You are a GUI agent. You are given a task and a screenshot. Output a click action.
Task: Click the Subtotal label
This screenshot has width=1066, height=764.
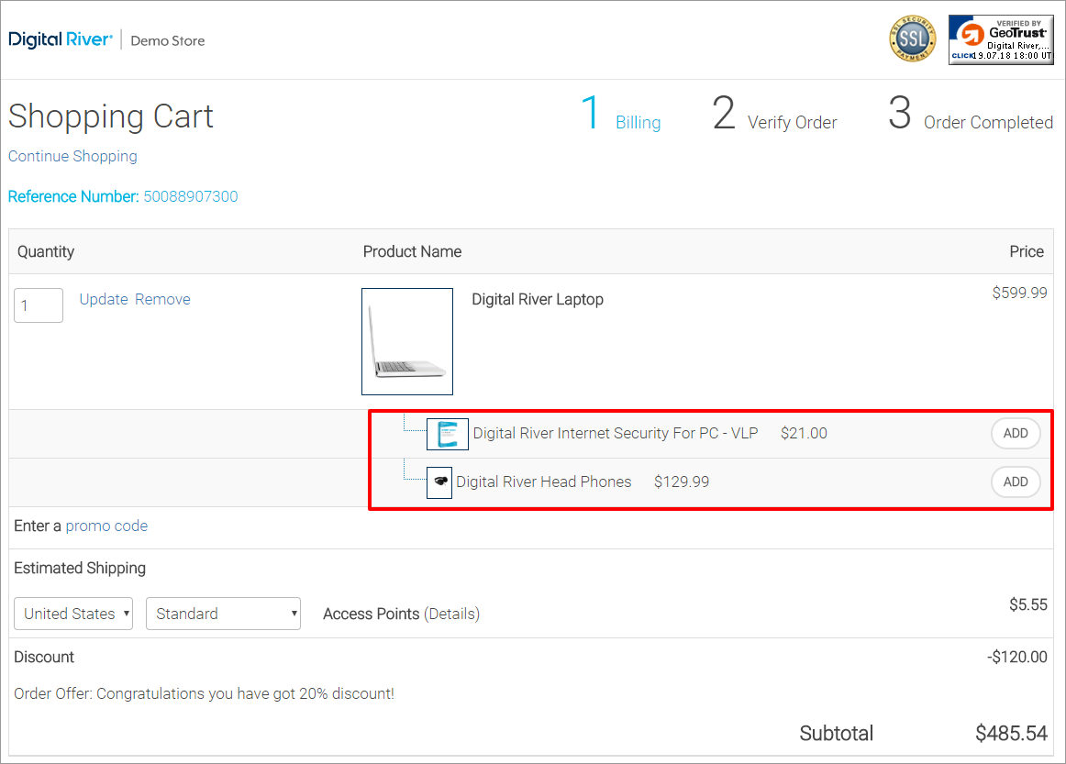coord(837,734)
